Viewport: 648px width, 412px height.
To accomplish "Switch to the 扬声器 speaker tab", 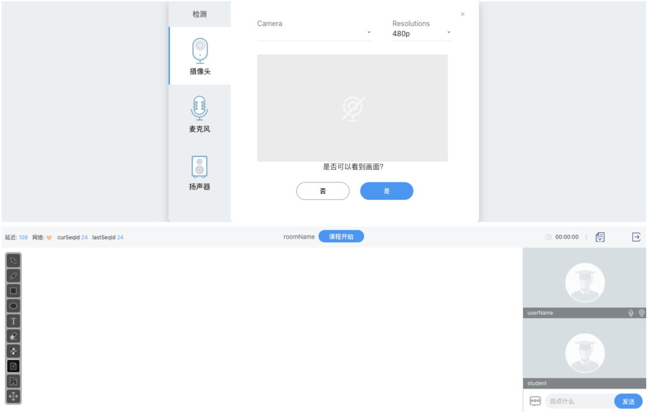I will click(x=199, y=172).
